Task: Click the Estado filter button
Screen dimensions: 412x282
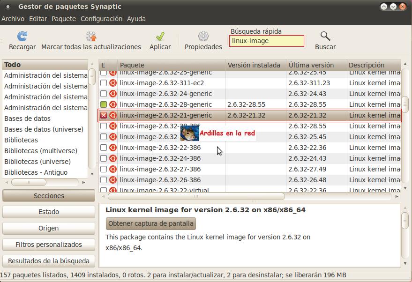Action: pos(49,212)
